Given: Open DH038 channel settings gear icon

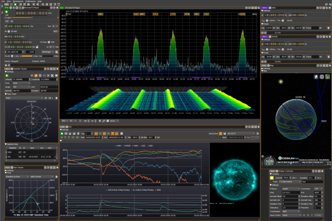Looking at the screenshot, I should click(270, 36).
